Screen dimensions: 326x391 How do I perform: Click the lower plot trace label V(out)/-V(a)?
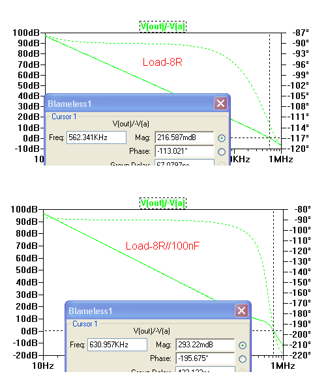click(163, 203)
